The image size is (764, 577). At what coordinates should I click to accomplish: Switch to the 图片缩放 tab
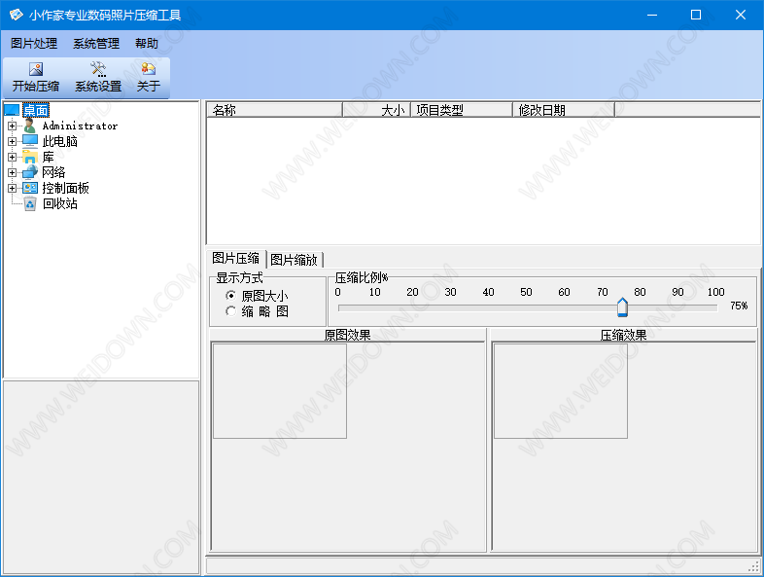[x=294, y=259]
